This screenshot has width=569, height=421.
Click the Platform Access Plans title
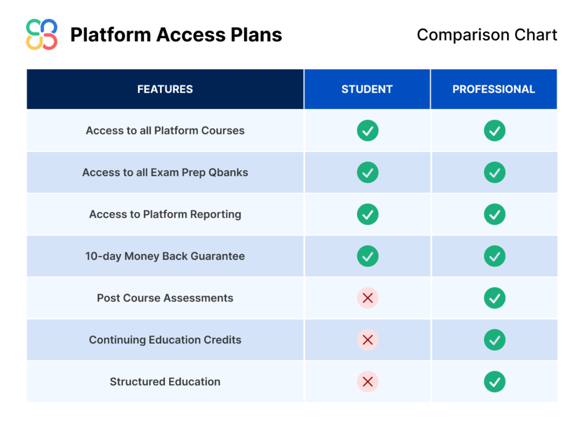pyautogui.click(x=176, y=35)
